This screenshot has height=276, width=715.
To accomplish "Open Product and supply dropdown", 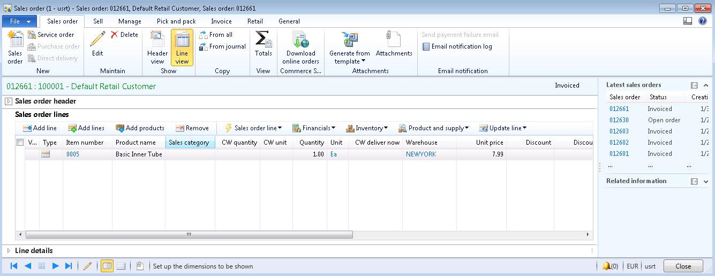I will (x=434, y=128).
